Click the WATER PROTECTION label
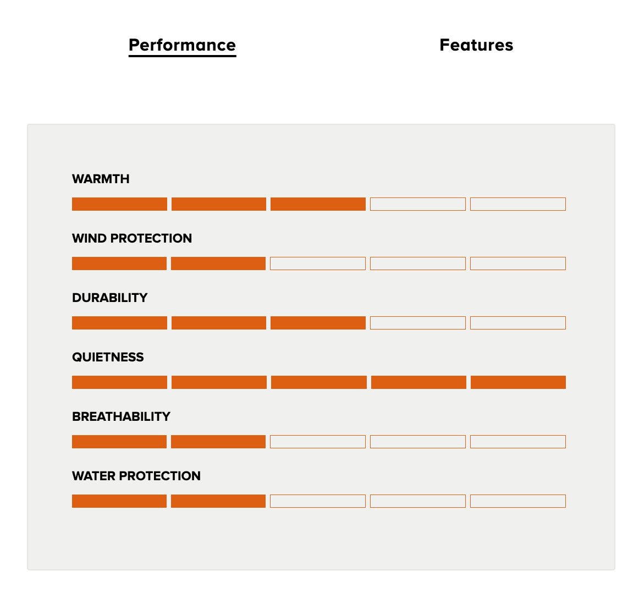The height and width of the screenshot is (593, 639). click(136, 476)
